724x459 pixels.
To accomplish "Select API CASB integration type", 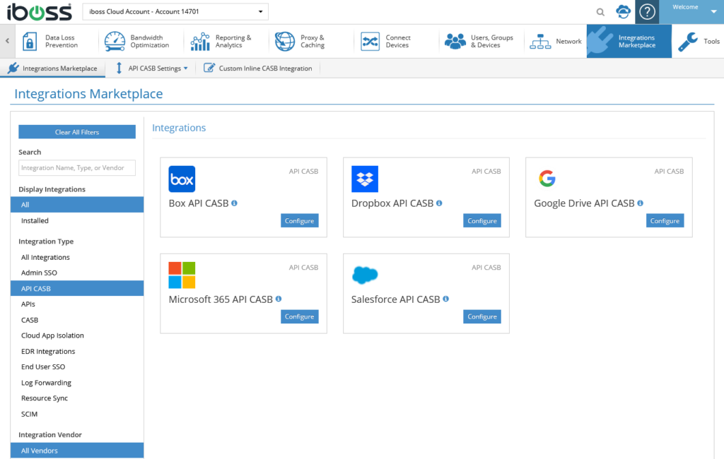I will tap(77, 289).
